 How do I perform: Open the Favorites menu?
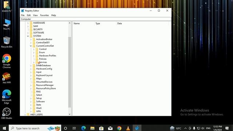tap(44, 15)
